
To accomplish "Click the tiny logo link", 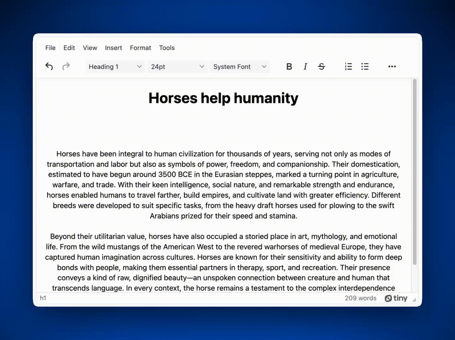I will [396, 298].
